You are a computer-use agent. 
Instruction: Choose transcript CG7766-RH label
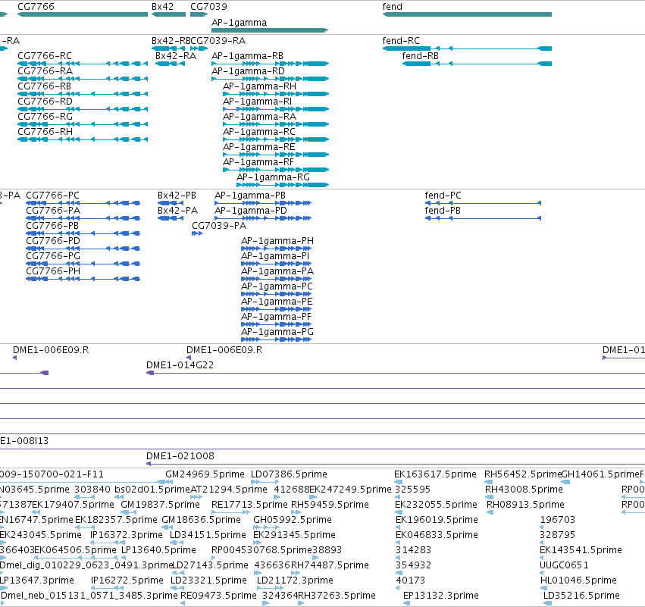[45, 132]
